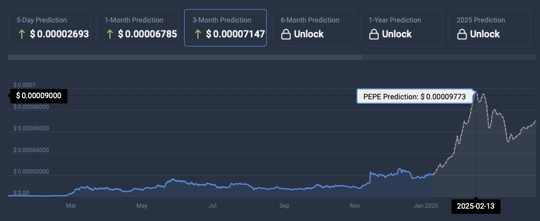Click the lock icon in 1-Year Prediction
Image resolution: width=540 pixels, height=221 pixels.
tap(374, 34)
